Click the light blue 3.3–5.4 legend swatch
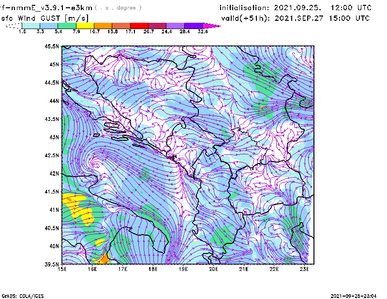This screenshot has width=387, height=299. pos(49,26)
